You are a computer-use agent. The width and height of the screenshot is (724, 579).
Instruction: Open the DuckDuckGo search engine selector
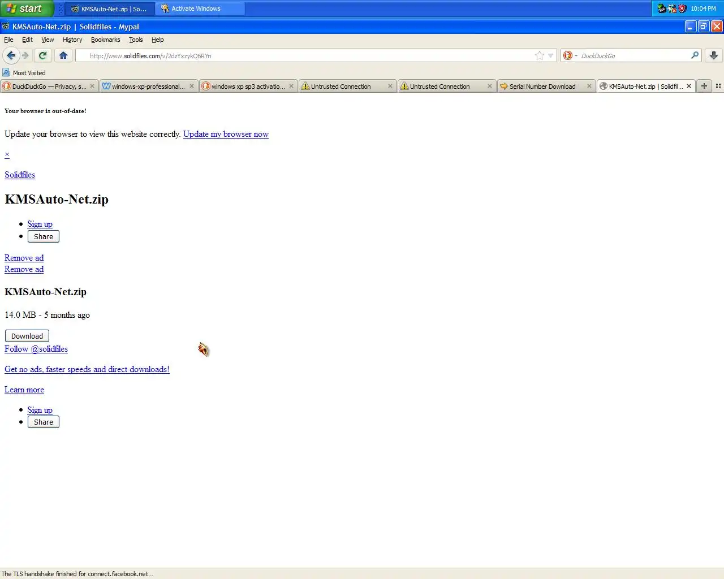[570, 55]
